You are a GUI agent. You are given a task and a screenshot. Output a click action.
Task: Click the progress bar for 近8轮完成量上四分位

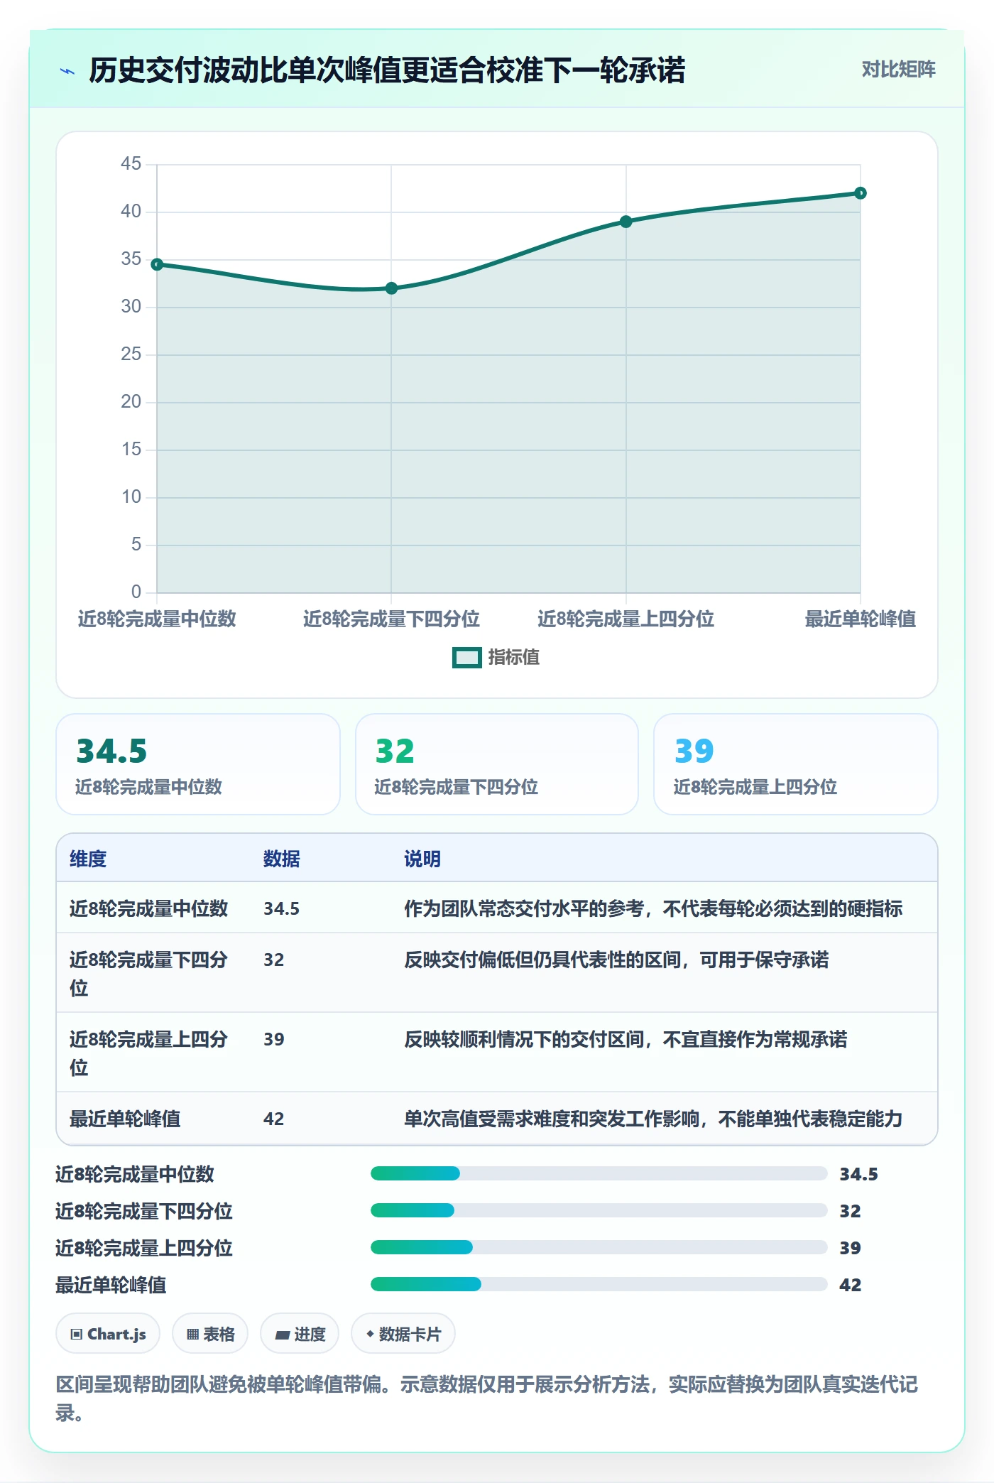click(x=599, y=1247)
